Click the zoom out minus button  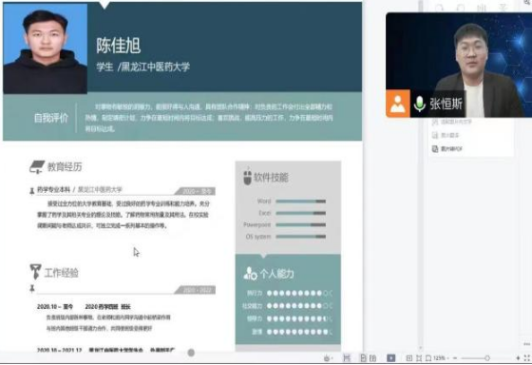(455, 357)
